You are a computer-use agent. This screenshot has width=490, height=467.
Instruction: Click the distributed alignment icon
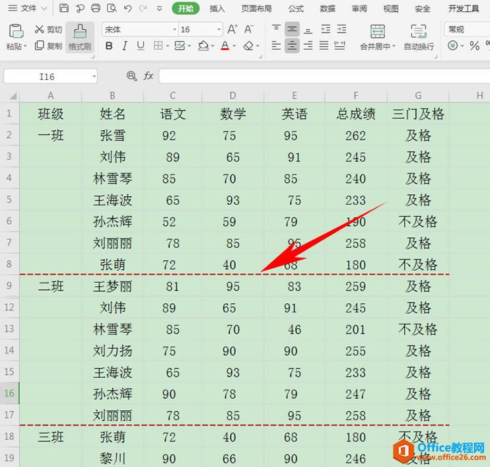coord(339,46)
